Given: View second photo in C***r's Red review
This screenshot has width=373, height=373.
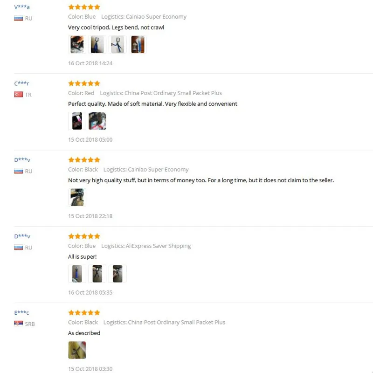Looking at the screenshot, I should 97,121.
